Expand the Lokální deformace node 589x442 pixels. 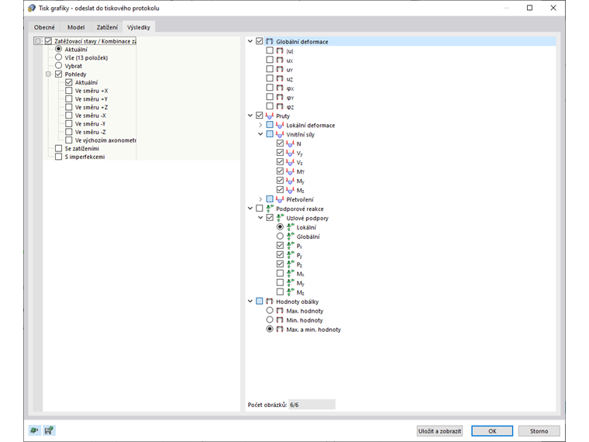tap(260, 125)
